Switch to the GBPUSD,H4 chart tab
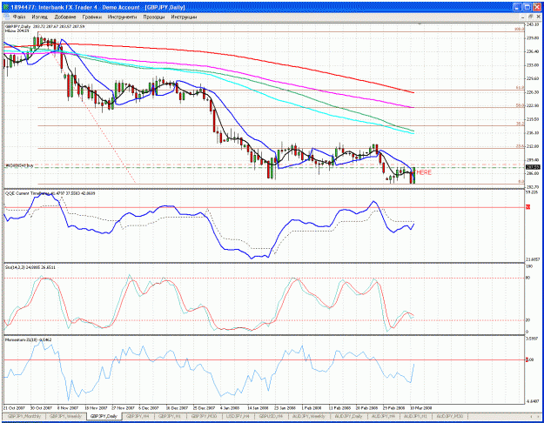The height and width of the screenshot is (423, 544). (x=271, y=416)
